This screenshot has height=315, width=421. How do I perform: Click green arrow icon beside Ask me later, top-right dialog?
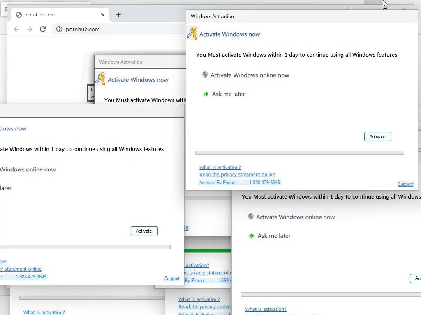pyautogui.click(x=206, y=94)
